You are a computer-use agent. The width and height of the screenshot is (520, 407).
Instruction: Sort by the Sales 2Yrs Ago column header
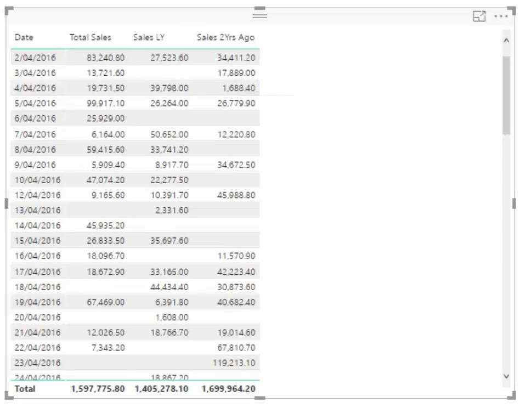point(225,37)
